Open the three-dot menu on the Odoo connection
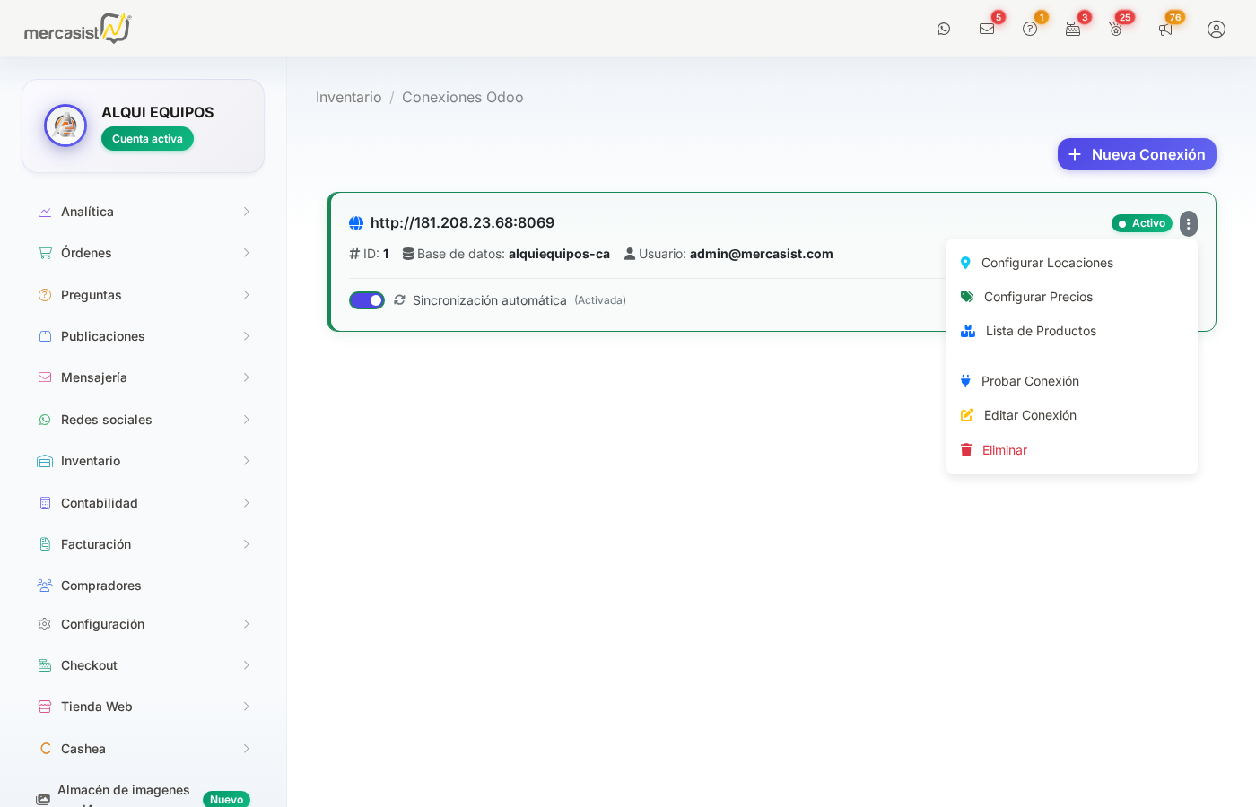This screenshot has width=1256, height=807. (1188, 223)
